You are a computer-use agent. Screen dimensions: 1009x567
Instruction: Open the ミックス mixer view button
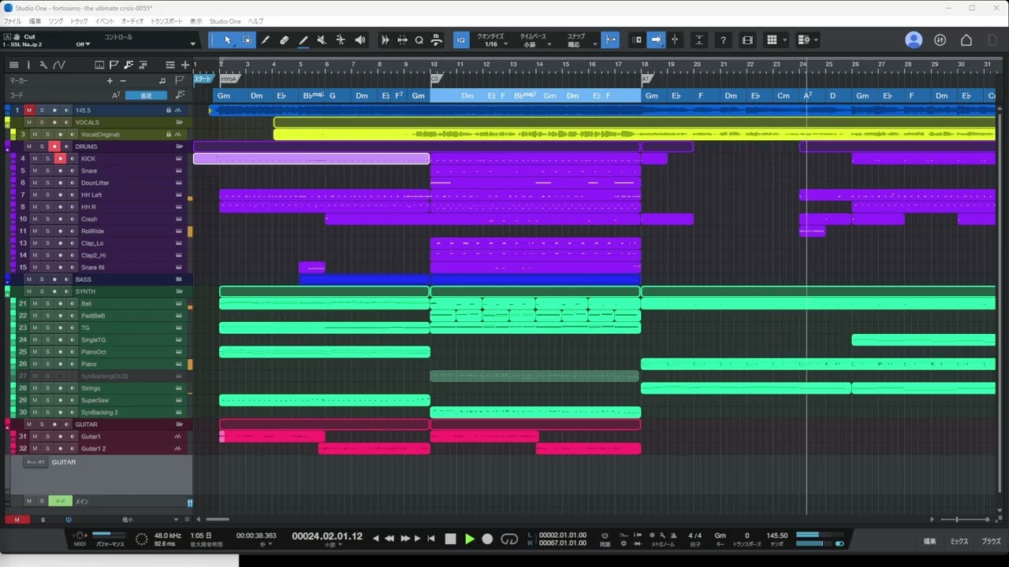(x=959, y=541)
